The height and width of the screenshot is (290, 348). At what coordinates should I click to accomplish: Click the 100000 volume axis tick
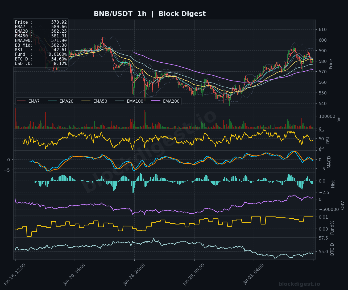[327, 116]
